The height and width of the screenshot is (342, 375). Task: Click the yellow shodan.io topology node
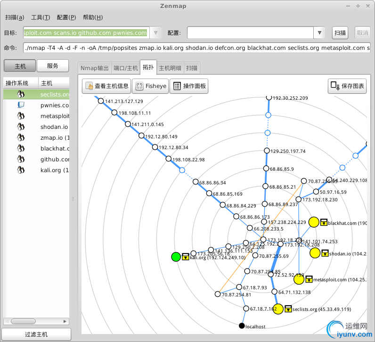pyautogui.click(x=315, y=253)
